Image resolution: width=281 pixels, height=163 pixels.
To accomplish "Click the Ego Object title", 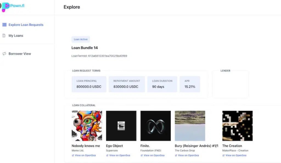I will pos(114,146).
